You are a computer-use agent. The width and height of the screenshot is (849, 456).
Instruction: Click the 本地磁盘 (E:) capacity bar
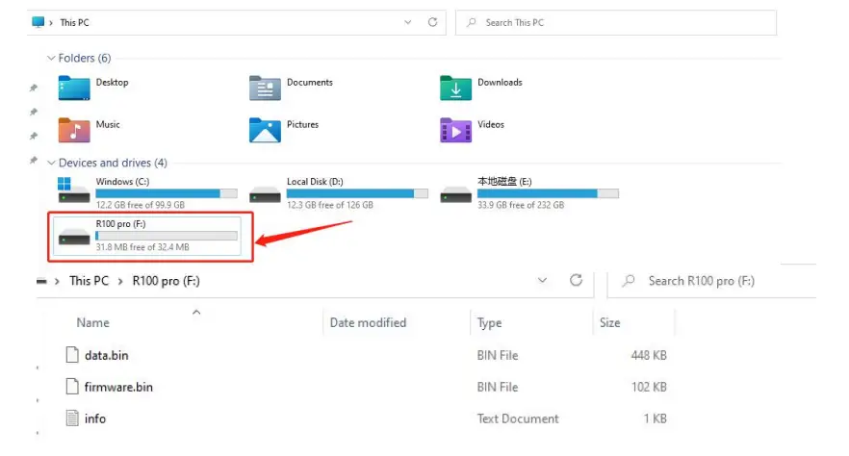pos(548,193)
